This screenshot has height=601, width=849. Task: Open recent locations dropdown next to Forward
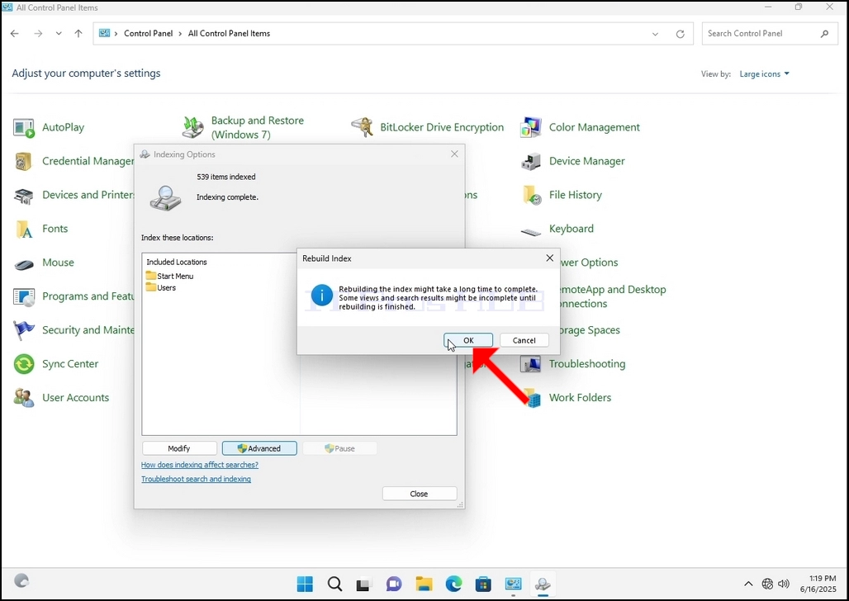tap(59, 34)
